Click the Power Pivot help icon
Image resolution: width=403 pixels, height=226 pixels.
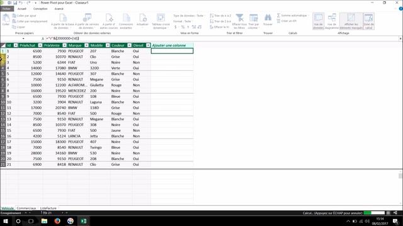coord(400,9)
